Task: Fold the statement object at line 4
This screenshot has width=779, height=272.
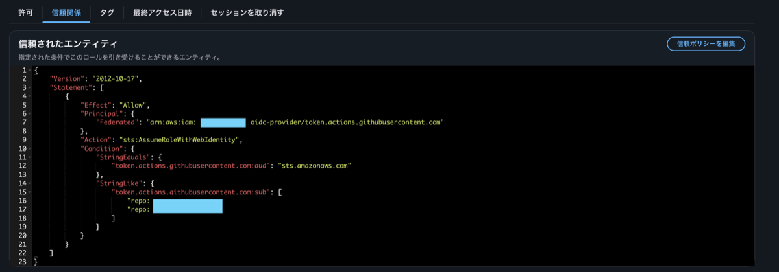Action: pos(31,96)
